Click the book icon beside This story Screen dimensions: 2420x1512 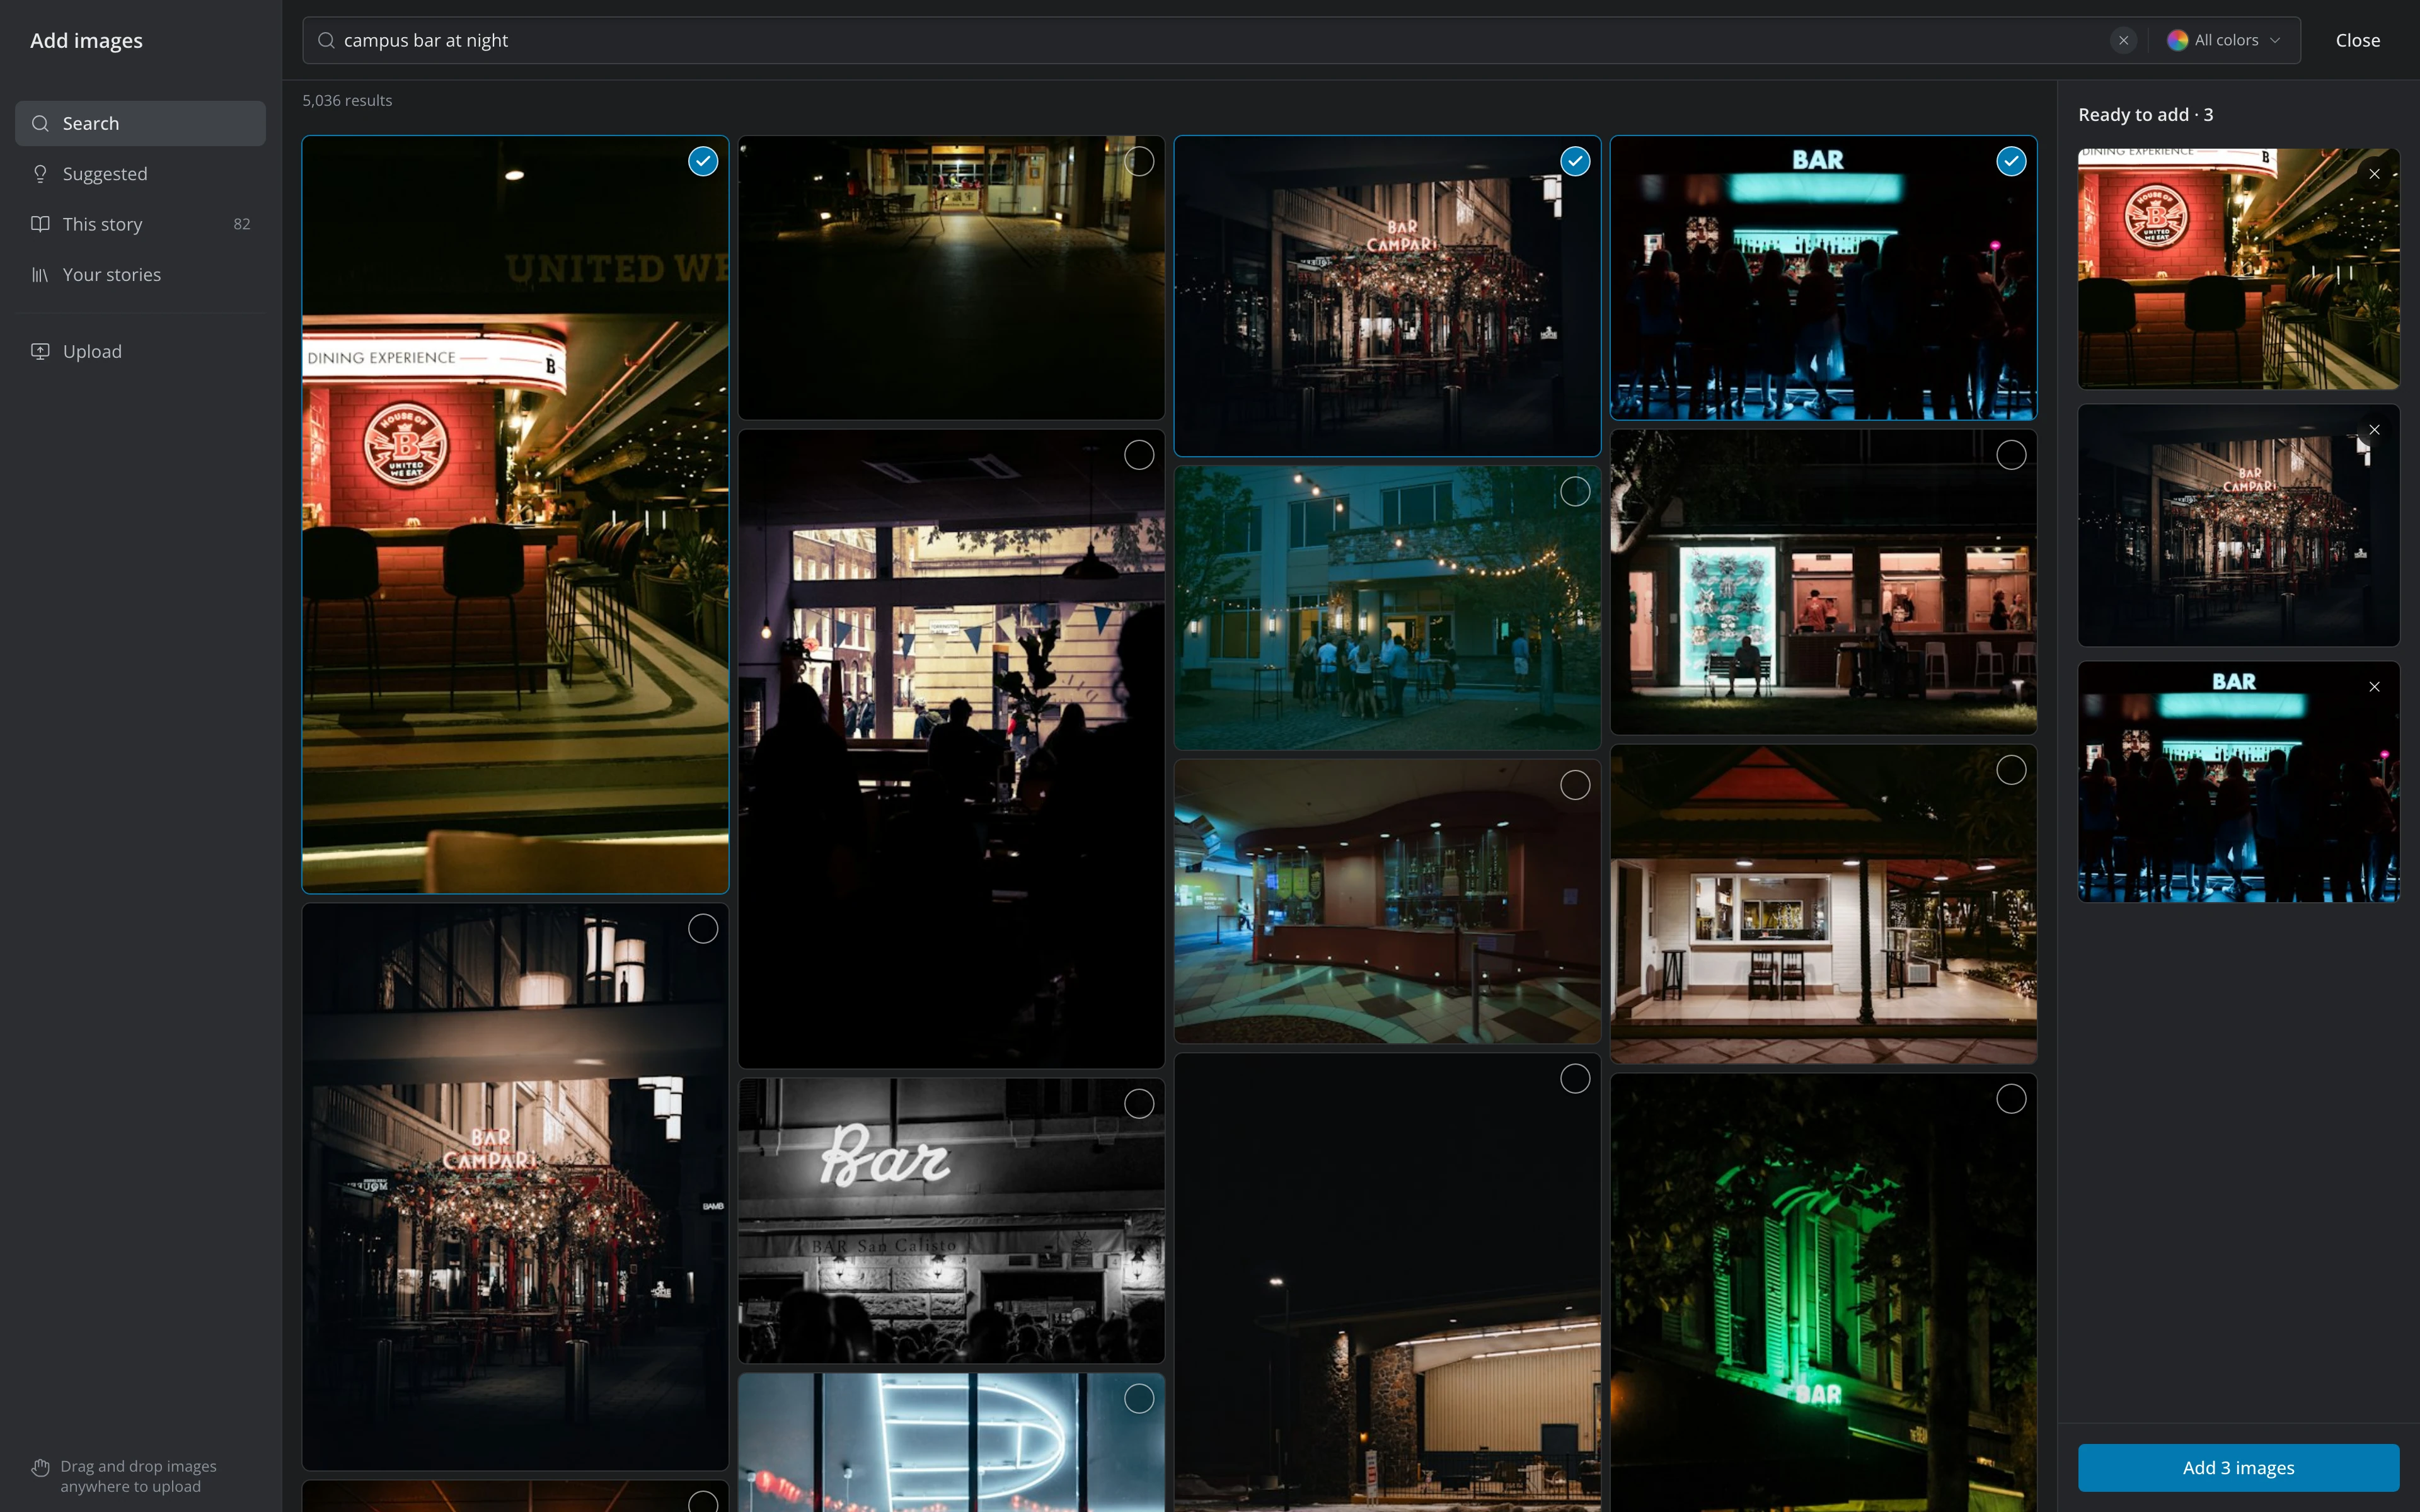click(x=40, y=223)
